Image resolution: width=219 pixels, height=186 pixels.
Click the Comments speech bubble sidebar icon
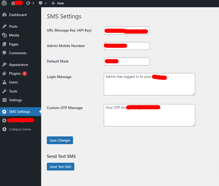[4, 53]
